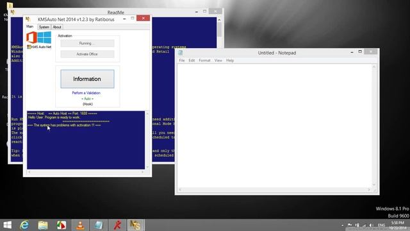Click the KMSAuto log horizontal scrollbar right arrow
Viewport: 410px width, 231px height.
point(142,172)
